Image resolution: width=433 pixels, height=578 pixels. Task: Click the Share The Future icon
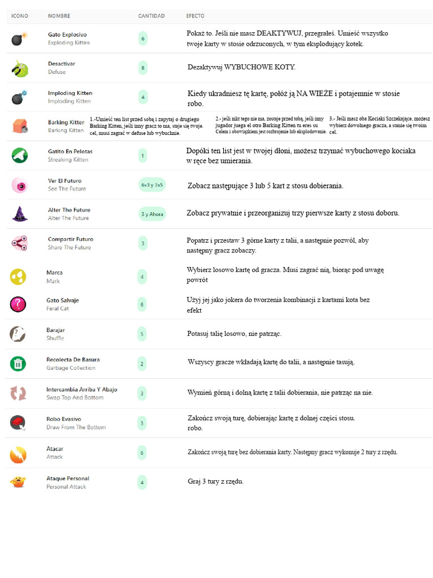click(x=19, y=243)
